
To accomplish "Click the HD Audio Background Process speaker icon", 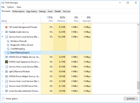I will 6,27.
